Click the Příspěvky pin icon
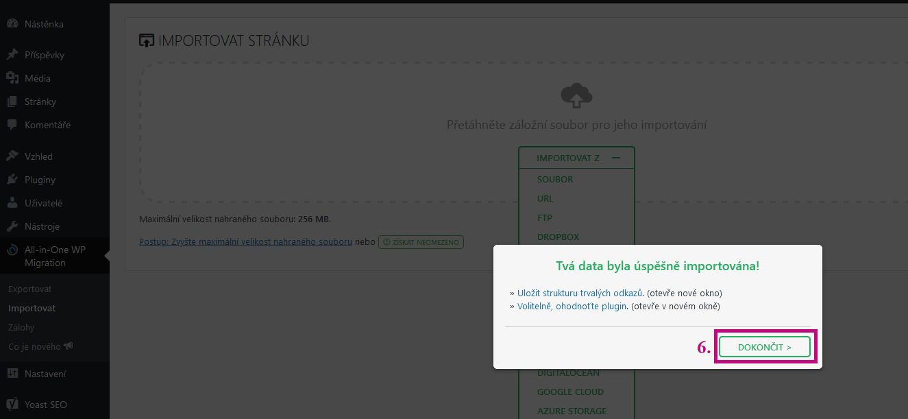The height and width of the screenshot is (419, 908). (12, 55)
